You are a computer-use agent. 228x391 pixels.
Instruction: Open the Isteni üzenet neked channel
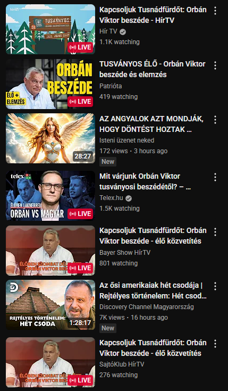(127, 140)
